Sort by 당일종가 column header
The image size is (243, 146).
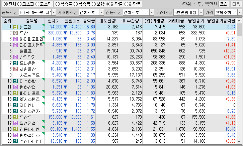click(196, 21)
